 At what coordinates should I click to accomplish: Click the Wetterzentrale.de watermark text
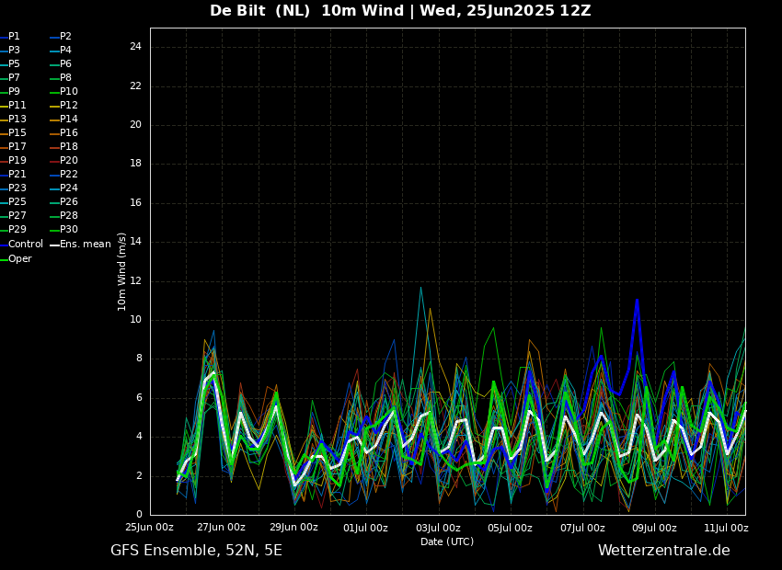[x=664, y=551]
